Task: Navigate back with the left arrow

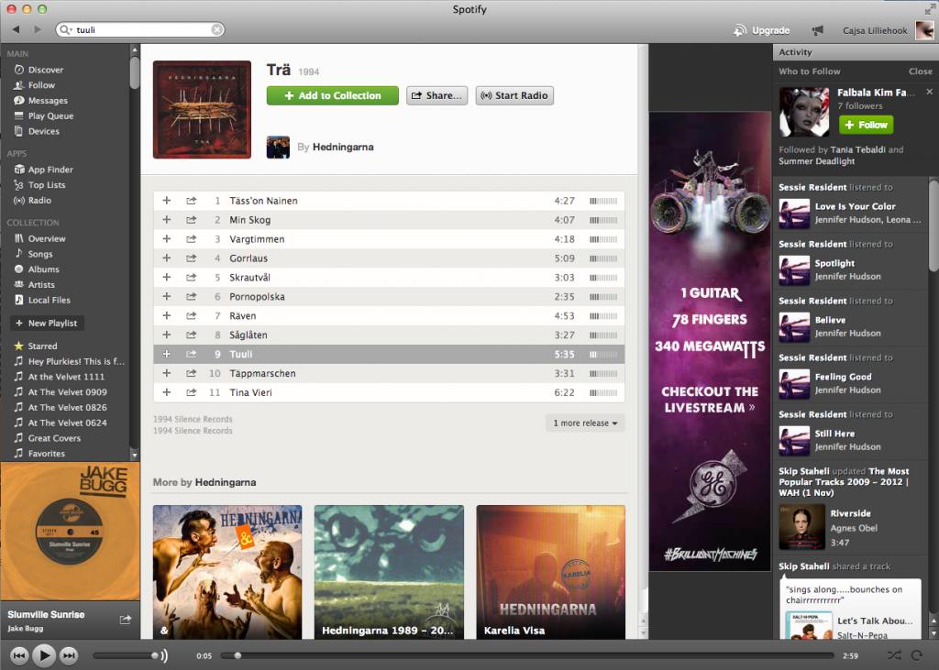Action: [17, 30]
